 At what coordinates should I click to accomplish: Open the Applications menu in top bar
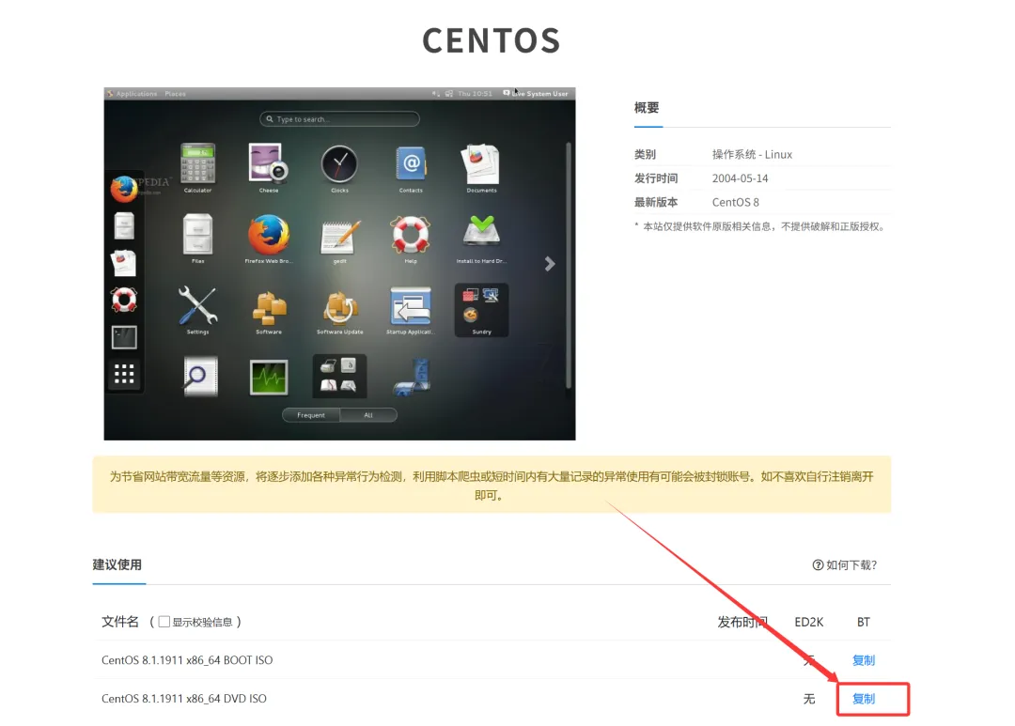pyautogui.click(x=133, y=94)
